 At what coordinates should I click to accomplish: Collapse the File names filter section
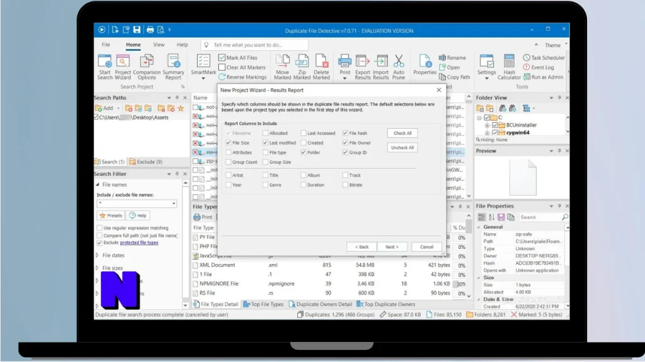click(98, 185)
